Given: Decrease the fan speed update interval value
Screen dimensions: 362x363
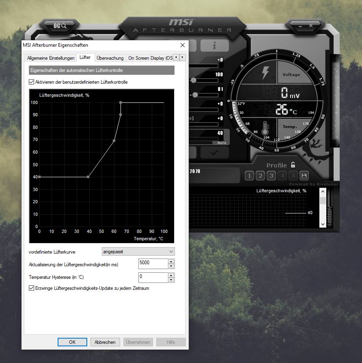Looking at the screenshot, I should click(171, 266).
